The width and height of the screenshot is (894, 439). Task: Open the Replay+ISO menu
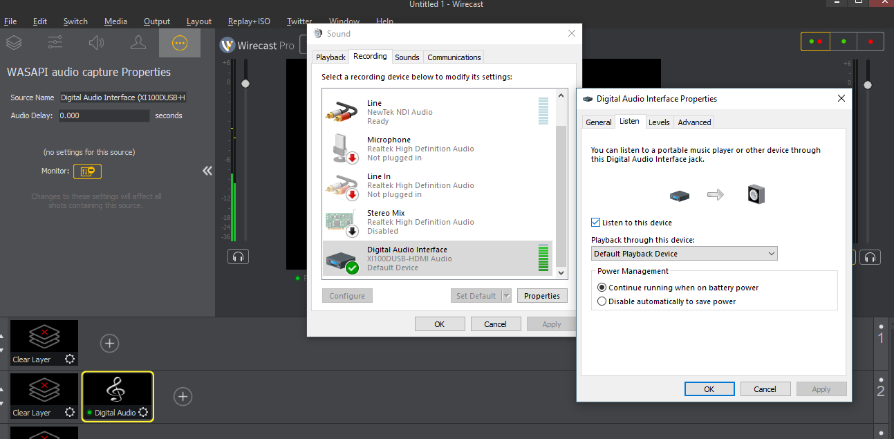click(x=248, y=21)
